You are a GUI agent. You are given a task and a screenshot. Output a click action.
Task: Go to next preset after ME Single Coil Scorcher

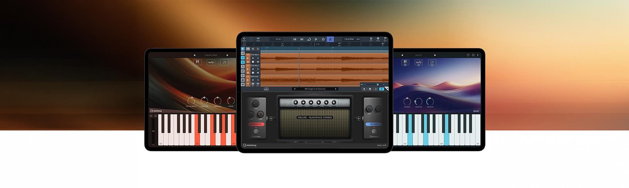(x=336, y=89)
